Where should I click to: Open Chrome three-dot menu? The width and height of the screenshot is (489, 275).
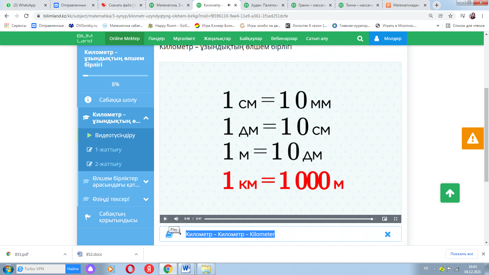[x=483, y=16]
